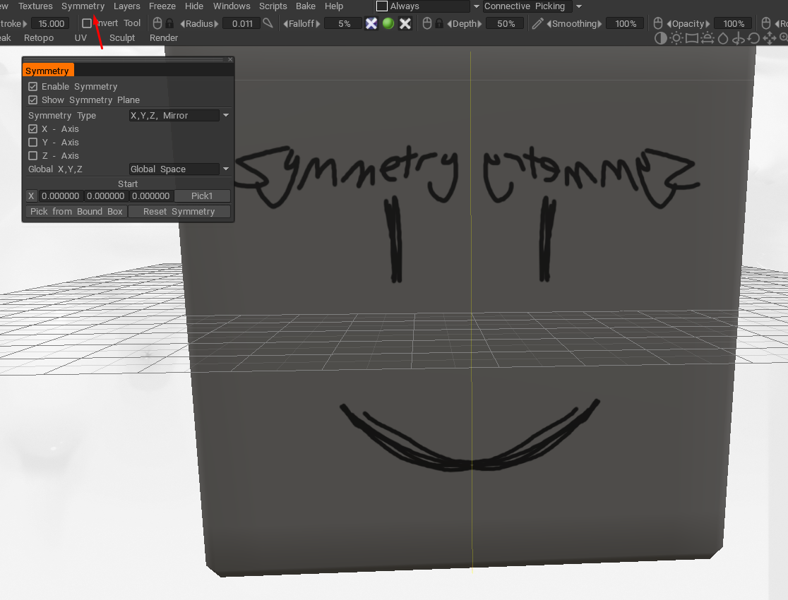This screenshot has height=600, width=788.
Task: Click the Connective Picking combo box
Action: (527, 6)
